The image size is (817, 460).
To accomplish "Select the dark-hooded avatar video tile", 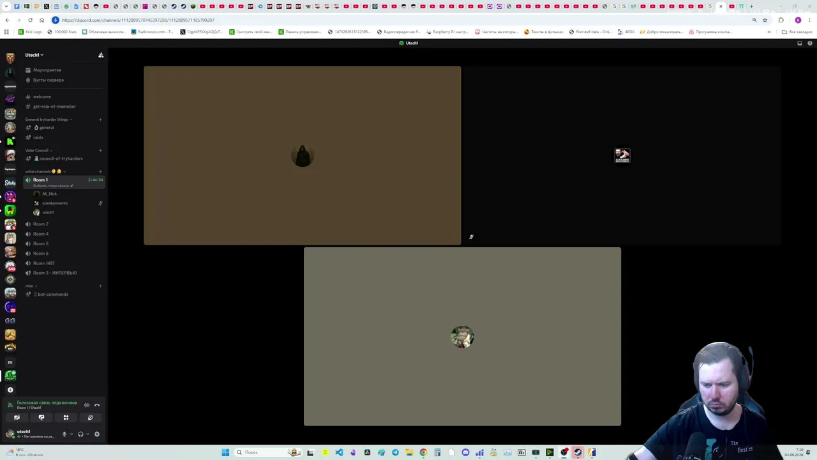I will [x=302, y=155].
